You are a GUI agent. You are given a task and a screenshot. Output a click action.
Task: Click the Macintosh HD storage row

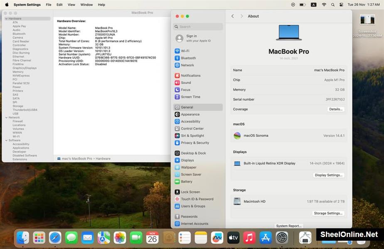[289, 201]
